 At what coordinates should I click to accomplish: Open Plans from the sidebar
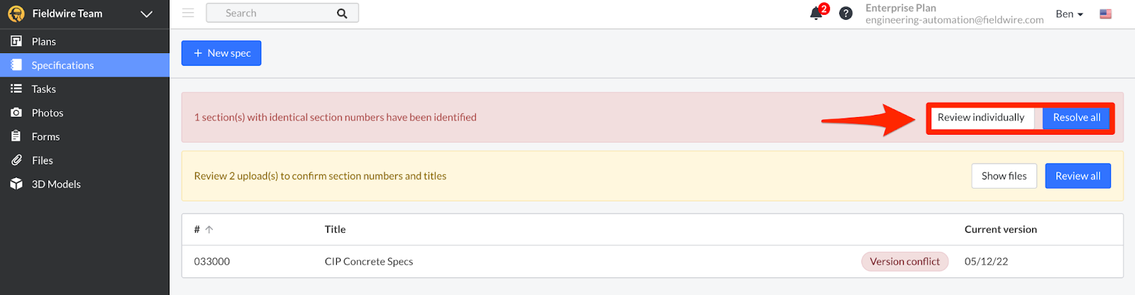click(43, 41)
